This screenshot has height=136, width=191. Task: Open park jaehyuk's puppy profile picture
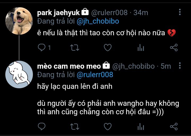[x=19, y=21]
